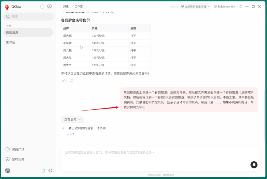Click the 我已收到你的请求 status text
This screenshot has height=179, width=267.
coord(88,128)
